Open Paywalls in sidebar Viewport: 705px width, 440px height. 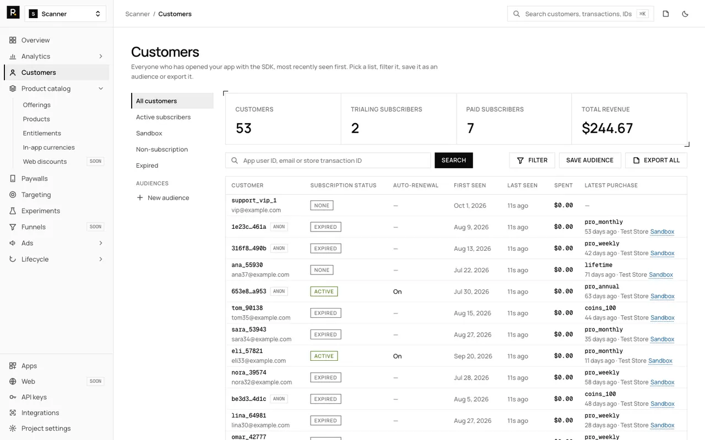tap(56, 178)
